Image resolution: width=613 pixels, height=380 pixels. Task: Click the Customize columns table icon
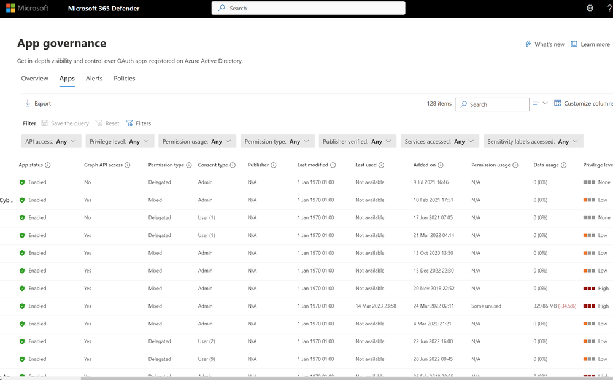tap(558, 103)
